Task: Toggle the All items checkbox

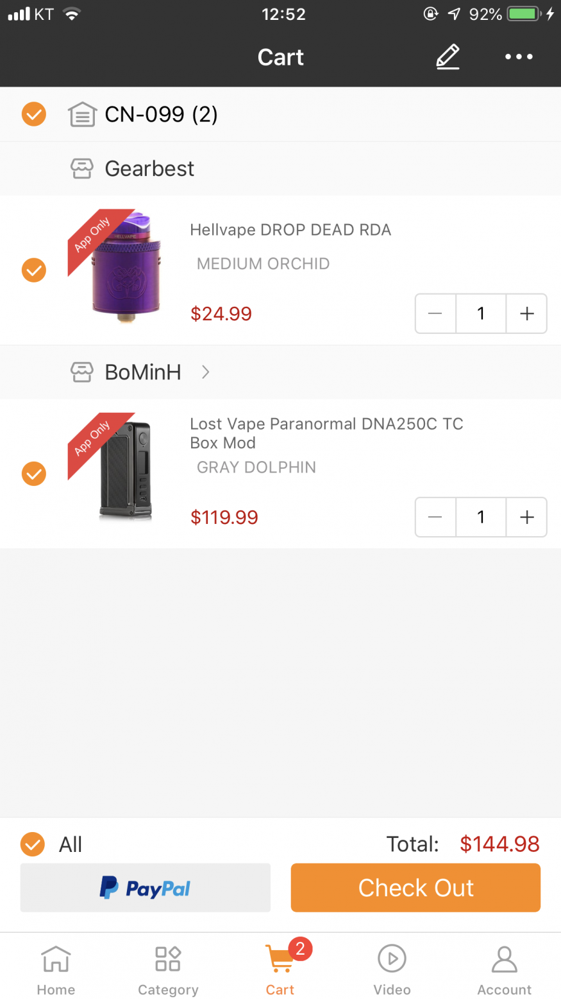Action: coord(33,844)
